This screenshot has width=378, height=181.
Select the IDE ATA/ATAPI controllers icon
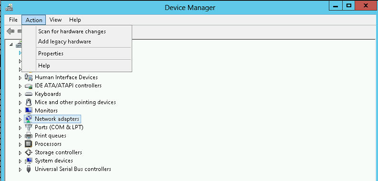point(29,85)
